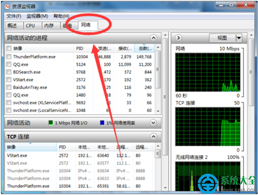Open the 文件(F) menu
Viewport: 258px width, 195px height.
[14, 16]
